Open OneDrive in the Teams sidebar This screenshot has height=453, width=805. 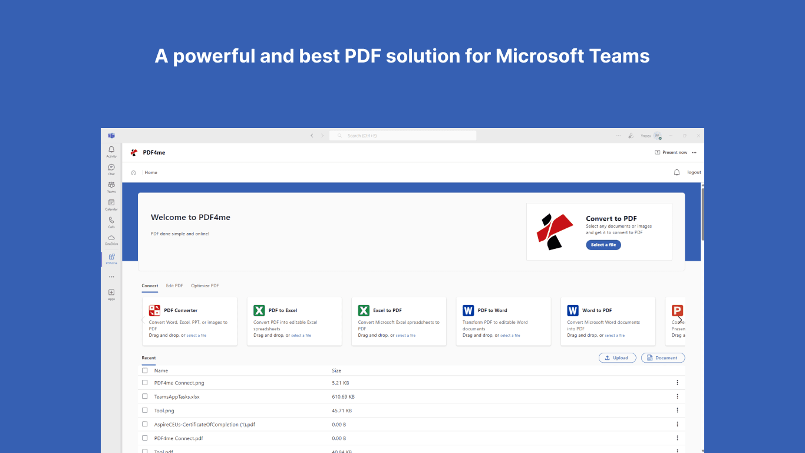pyautogui.click(x=111, y=239)
